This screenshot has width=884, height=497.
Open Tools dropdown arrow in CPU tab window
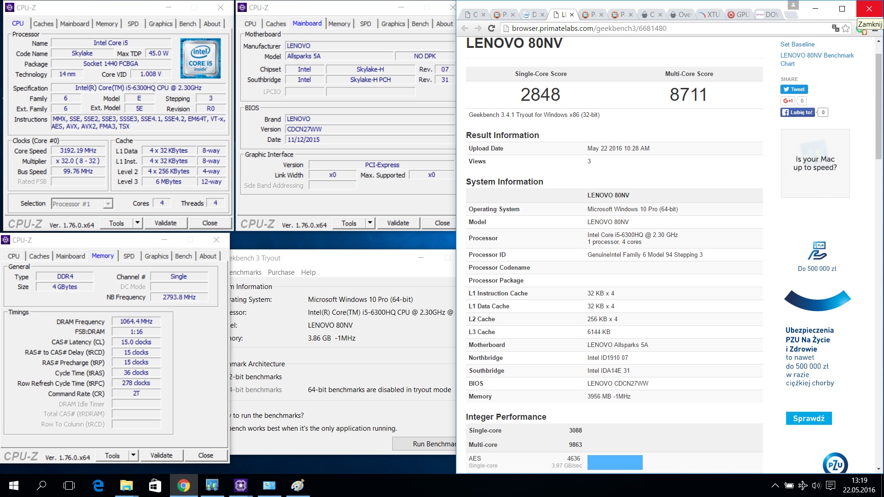pyautogui.click(x=137, y=223)
